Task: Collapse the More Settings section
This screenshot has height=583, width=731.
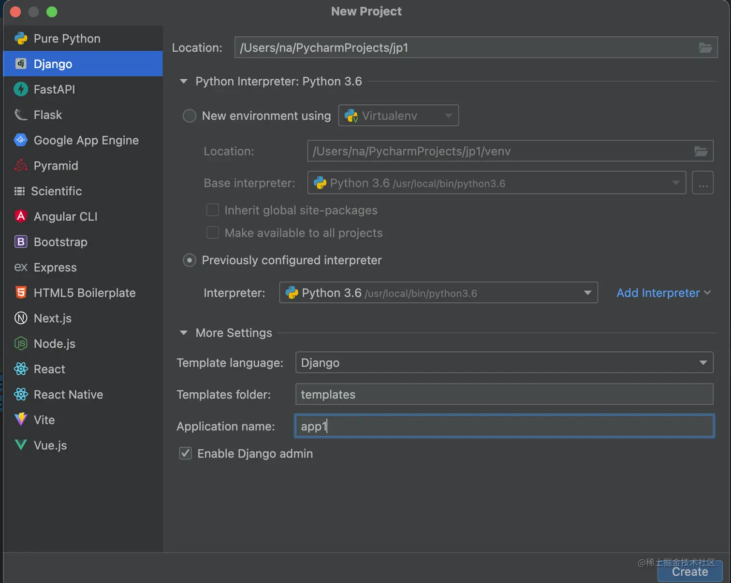Action: coord(184,333)
